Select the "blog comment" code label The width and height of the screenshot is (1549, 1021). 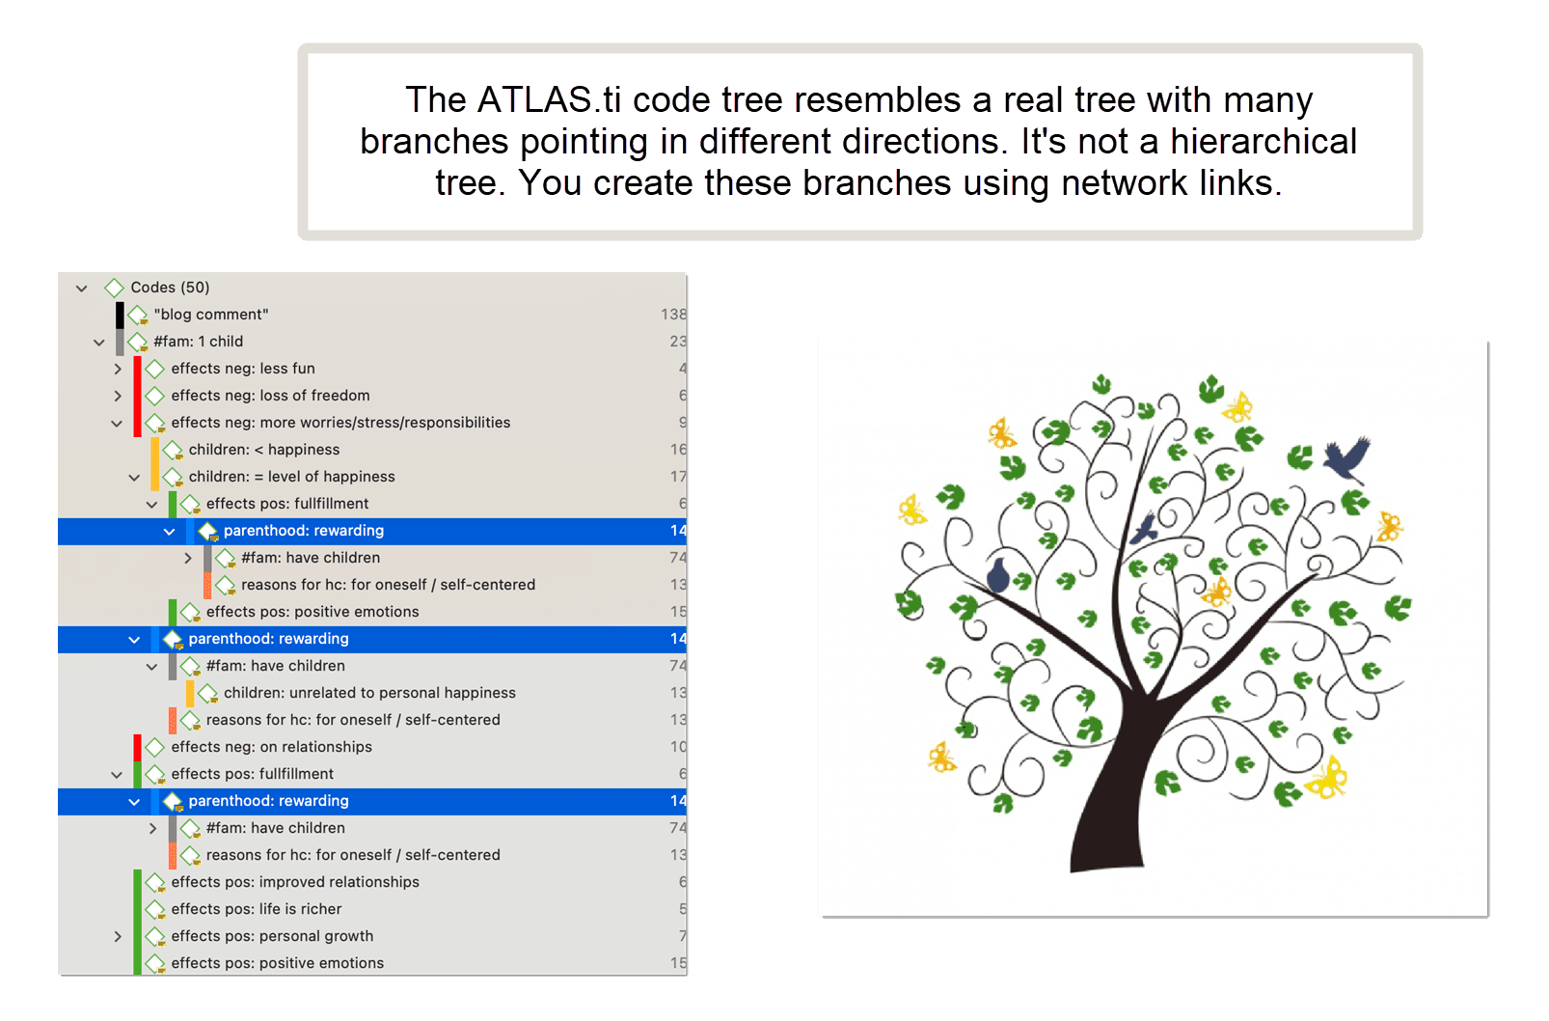211,315
